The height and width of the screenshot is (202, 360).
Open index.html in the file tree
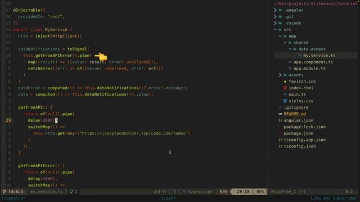click(301, 88)
